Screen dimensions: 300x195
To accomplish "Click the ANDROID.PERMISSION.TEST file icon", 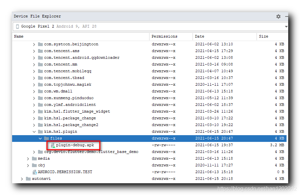I will coord(35,172).
